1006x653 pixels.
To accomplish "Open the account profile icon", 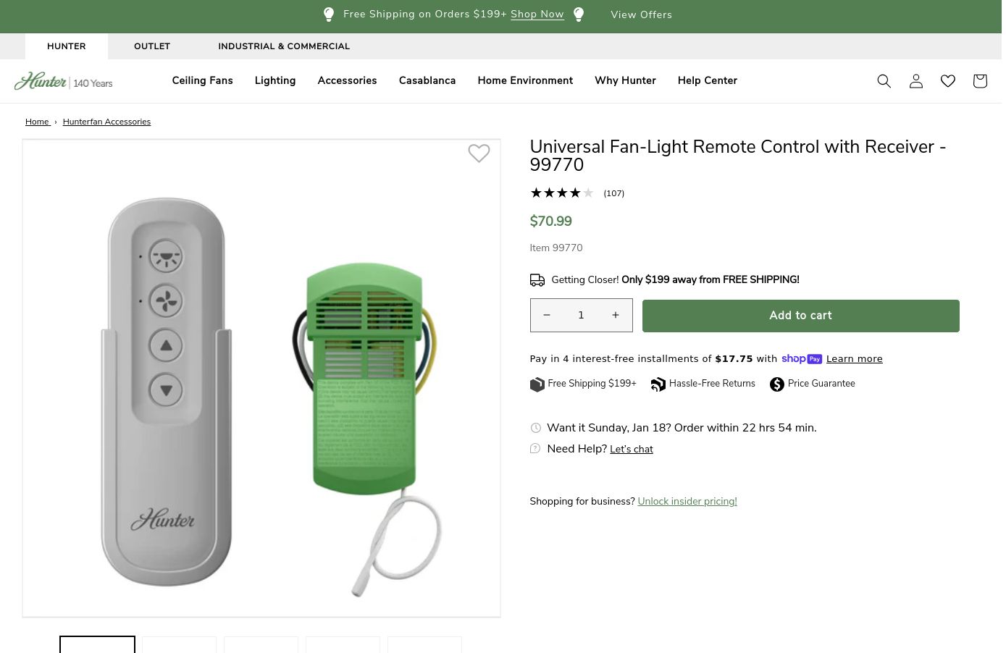I will point(915,81).
